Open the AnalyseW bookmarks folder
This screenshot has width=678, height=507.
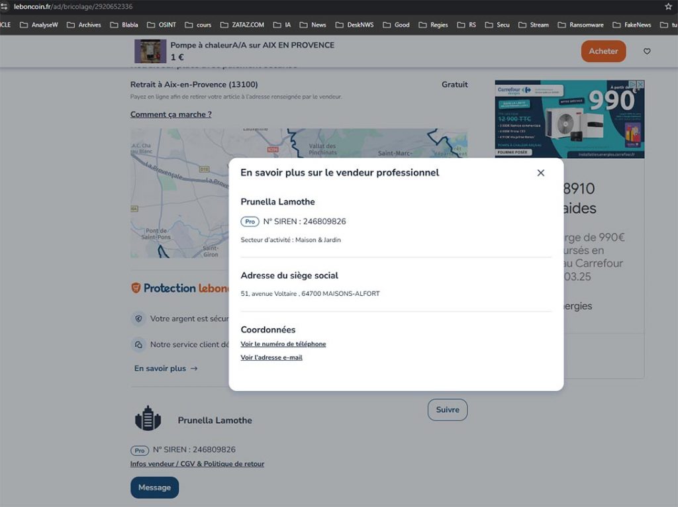[39, 25]
